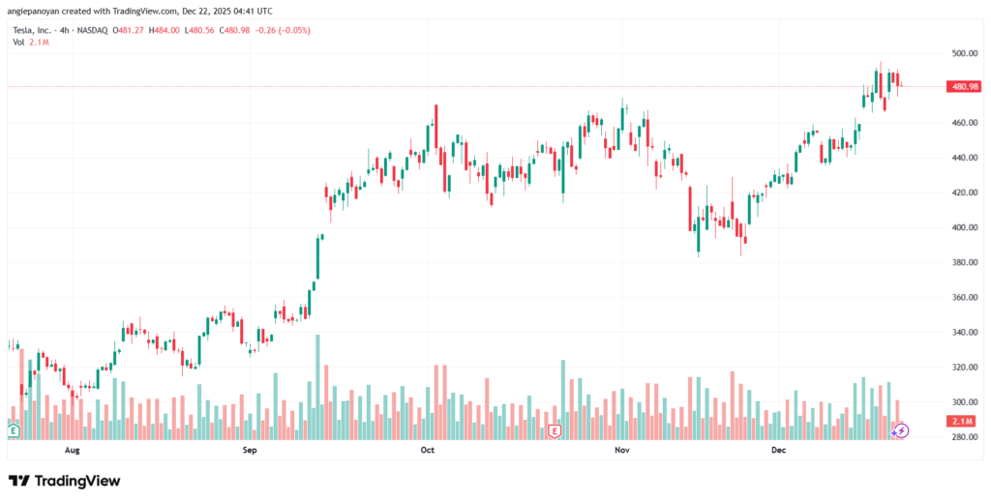Click the Oct label on time axis
The width and height of the screenshot is (991, 502).
[x=428, y=450]
